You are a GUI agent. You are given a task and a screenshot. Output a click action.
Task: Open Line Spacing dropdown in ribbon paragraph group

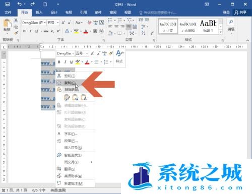tap(145, 27)
